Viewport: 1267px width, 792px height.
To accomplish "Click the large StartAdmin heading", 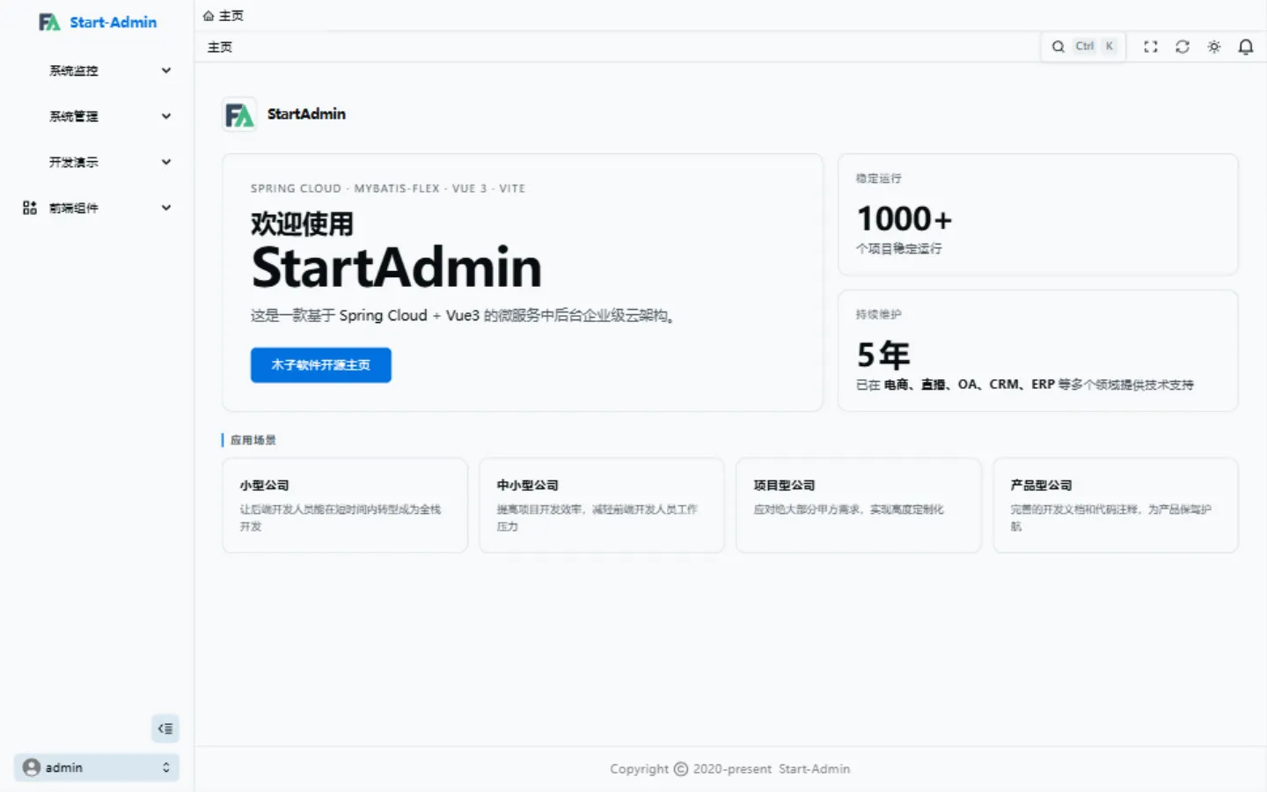I will click(397, 268).
